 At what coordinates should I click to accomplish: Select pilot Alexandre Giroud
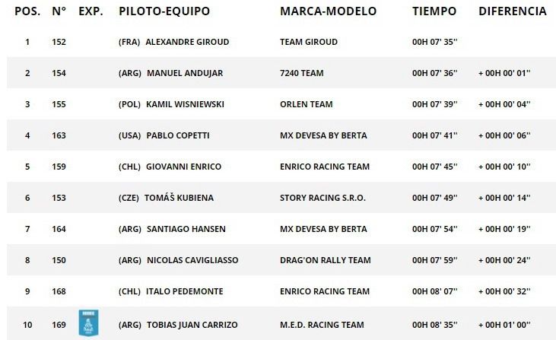point(187,42)
